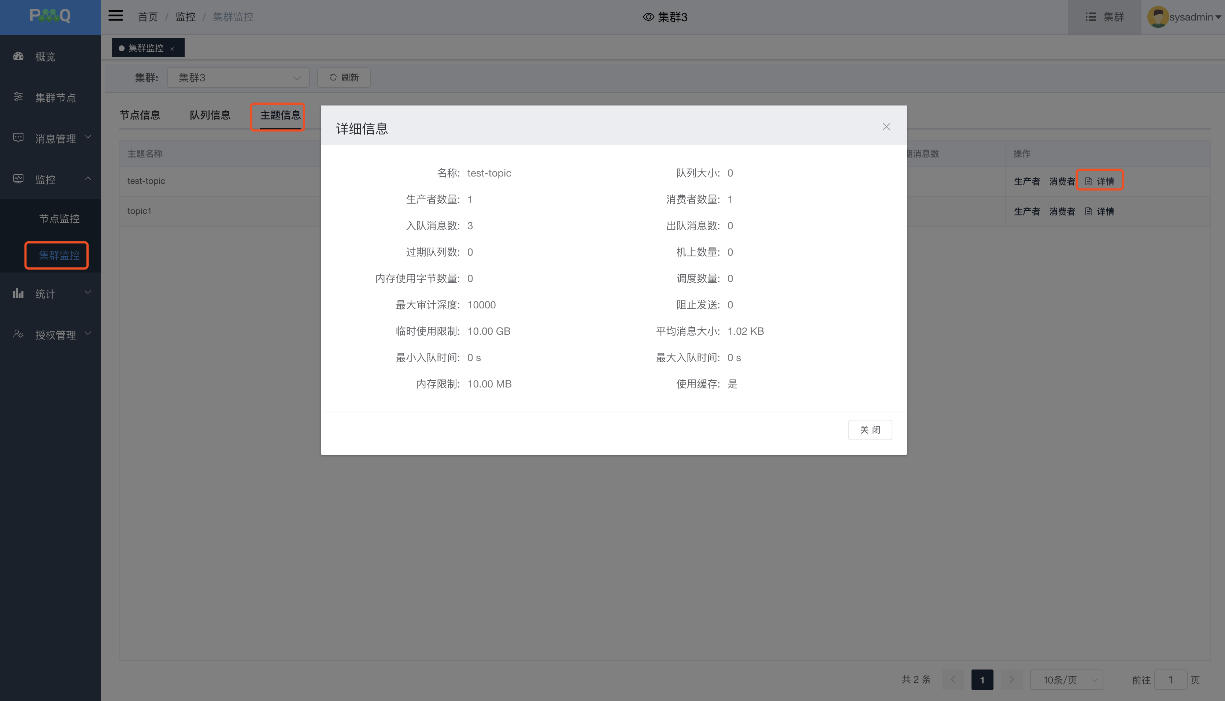Select 节点监控 in the sidebar
The width and height of the screenshot is (1225, 701).
[x=59, y=219]
